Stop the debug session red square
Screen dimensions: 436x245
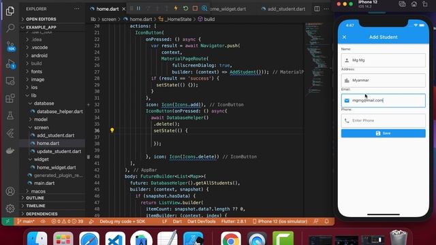(x=195, y=9)
